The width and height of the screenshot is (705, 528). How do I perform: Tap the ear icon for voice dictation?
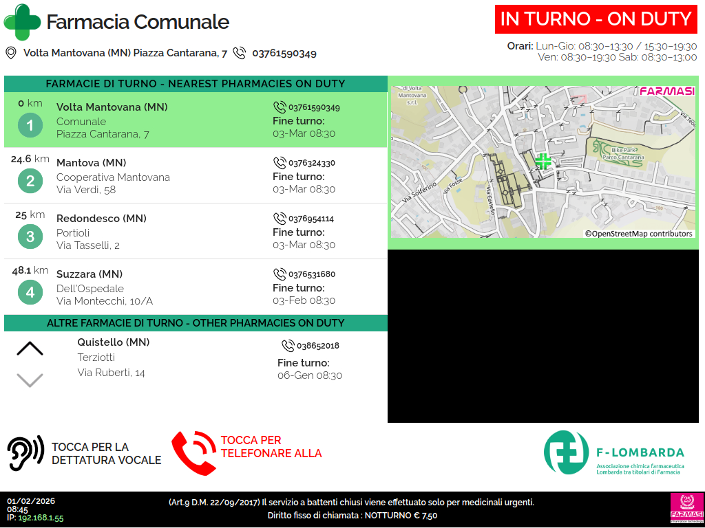pos(25,453)
